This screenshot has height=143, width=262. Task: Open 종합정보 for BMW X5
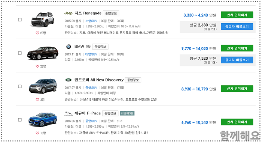point(100,47)
